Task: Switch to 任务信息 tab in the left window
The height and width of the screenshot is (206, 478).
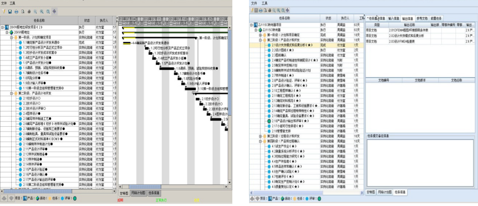Action: [x=154, y=193]
